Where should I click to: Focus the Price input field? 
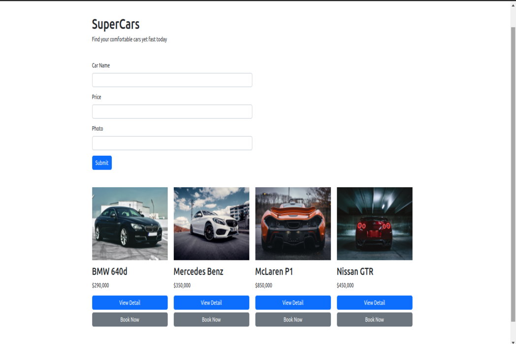pyautogui.click(x=172, y=112)
